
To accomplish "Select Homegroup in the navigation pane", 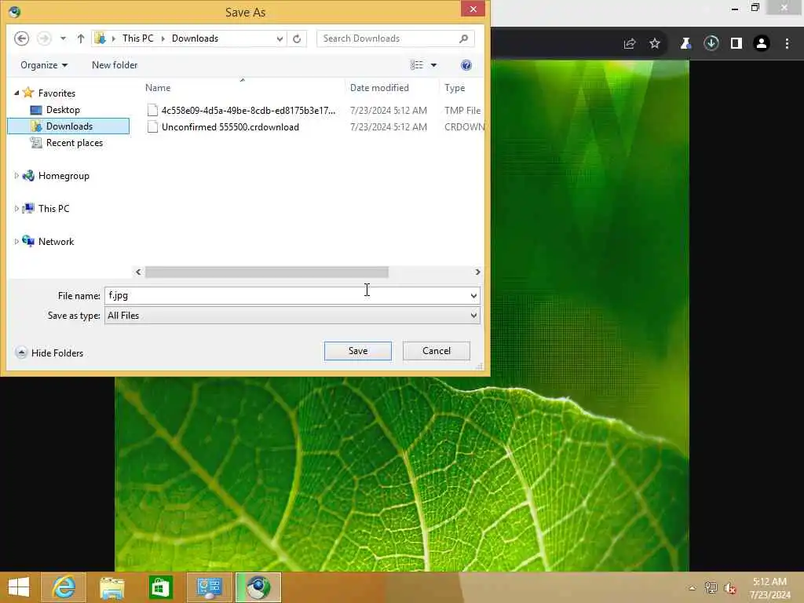I will pos(64,176).
